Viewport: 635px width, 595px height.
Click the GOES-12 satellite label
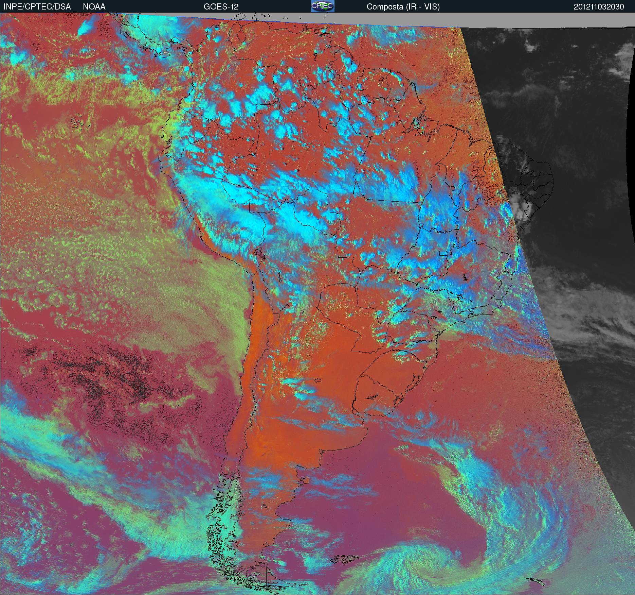[x=221, y=7]
